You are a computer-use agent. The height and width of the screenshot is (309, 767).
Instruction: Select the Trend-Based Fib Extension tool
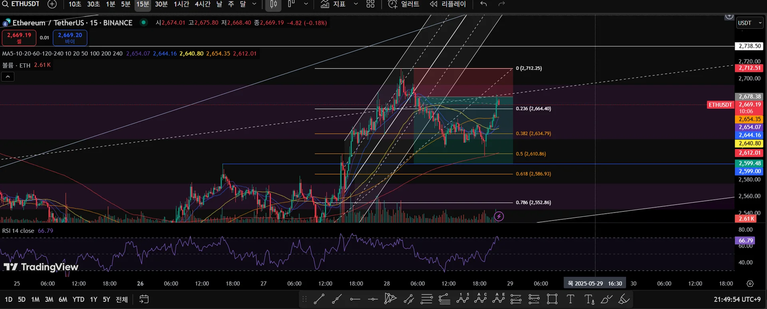click(x=445, y=299)
